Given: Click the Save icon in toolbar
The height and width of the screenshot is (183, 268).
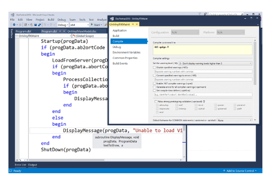Looking at the screenshot, I should click(x=36, y=25).
